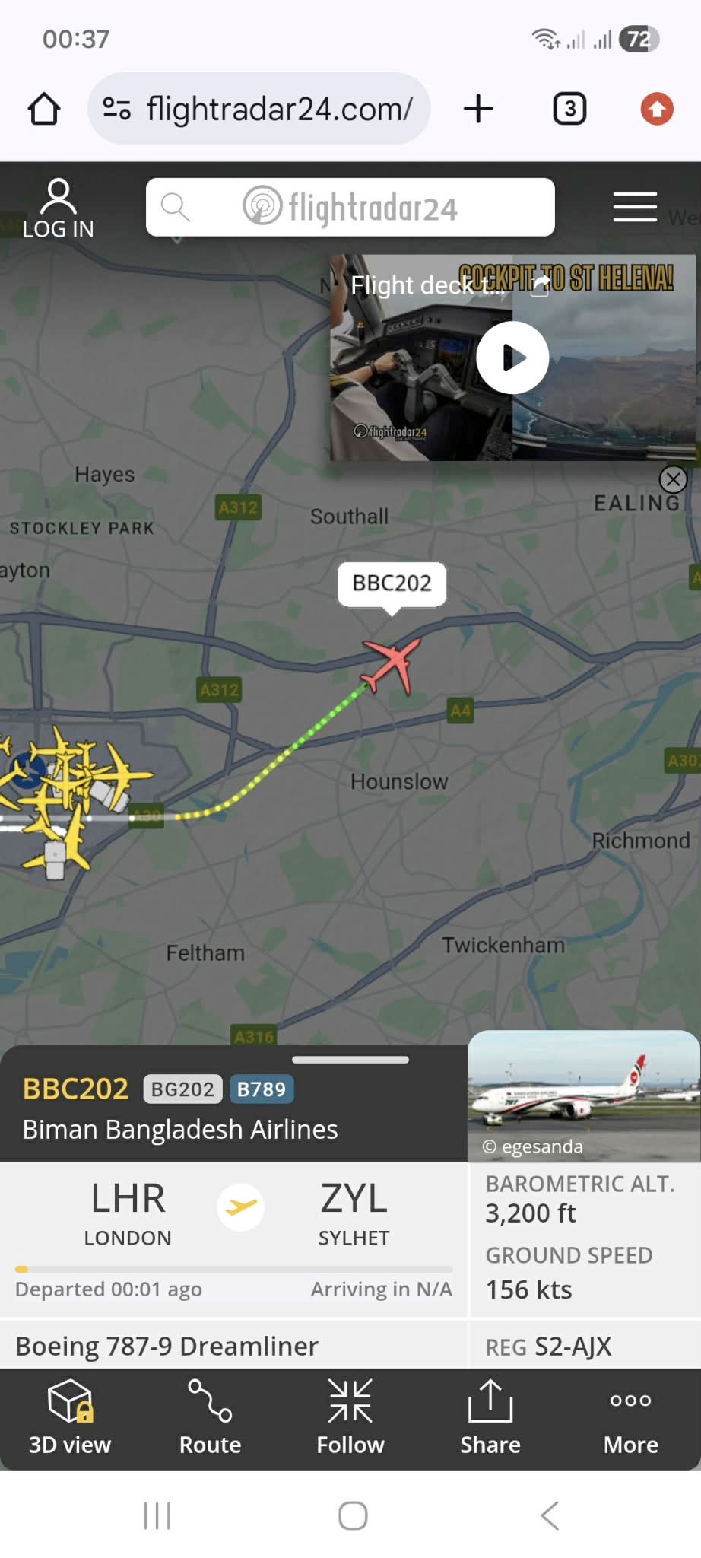
Task: Tap the flight progress bar
Action: tap(234, 1269)
